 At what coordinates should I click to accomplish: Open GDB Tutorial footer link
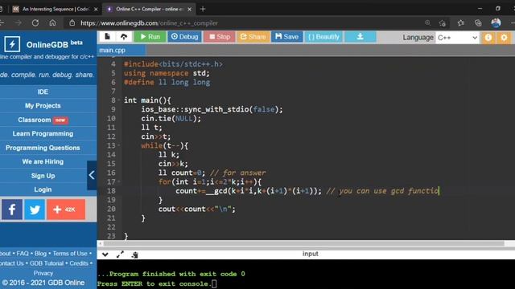(47, 263)
